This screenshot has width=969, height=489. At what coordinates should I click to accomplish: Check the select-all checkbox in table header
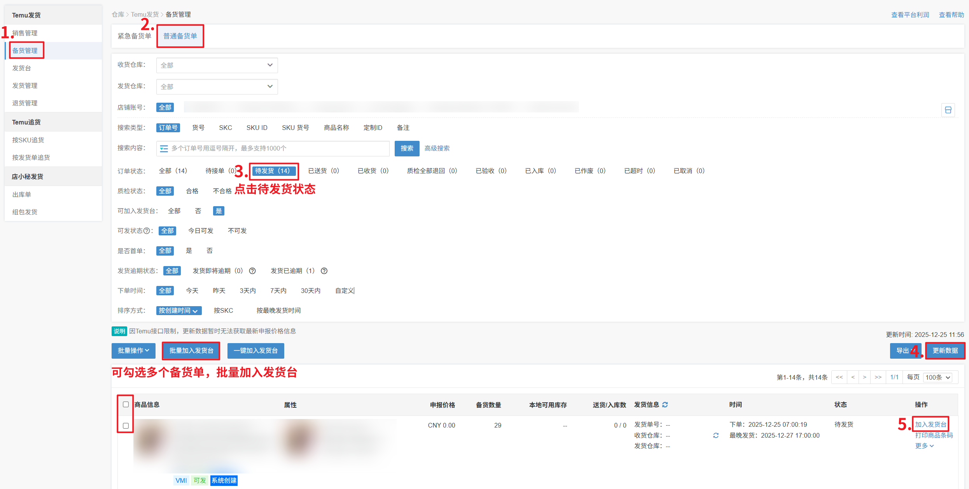pos(126,404)
